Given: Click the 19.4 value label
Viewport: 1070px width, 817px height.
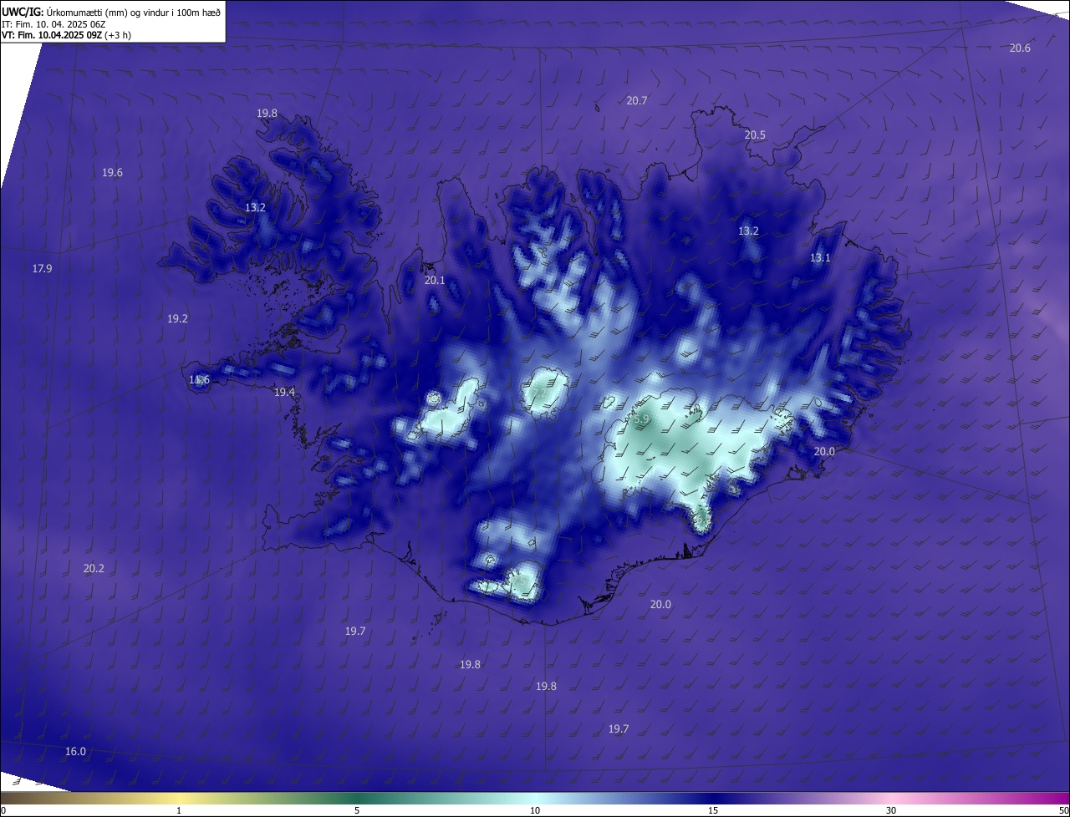Looking at the screenshot, I should coord(284,393).
